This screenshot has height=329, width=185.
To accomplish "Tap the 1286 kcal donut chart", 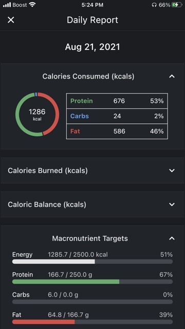I will coord(37,115).
